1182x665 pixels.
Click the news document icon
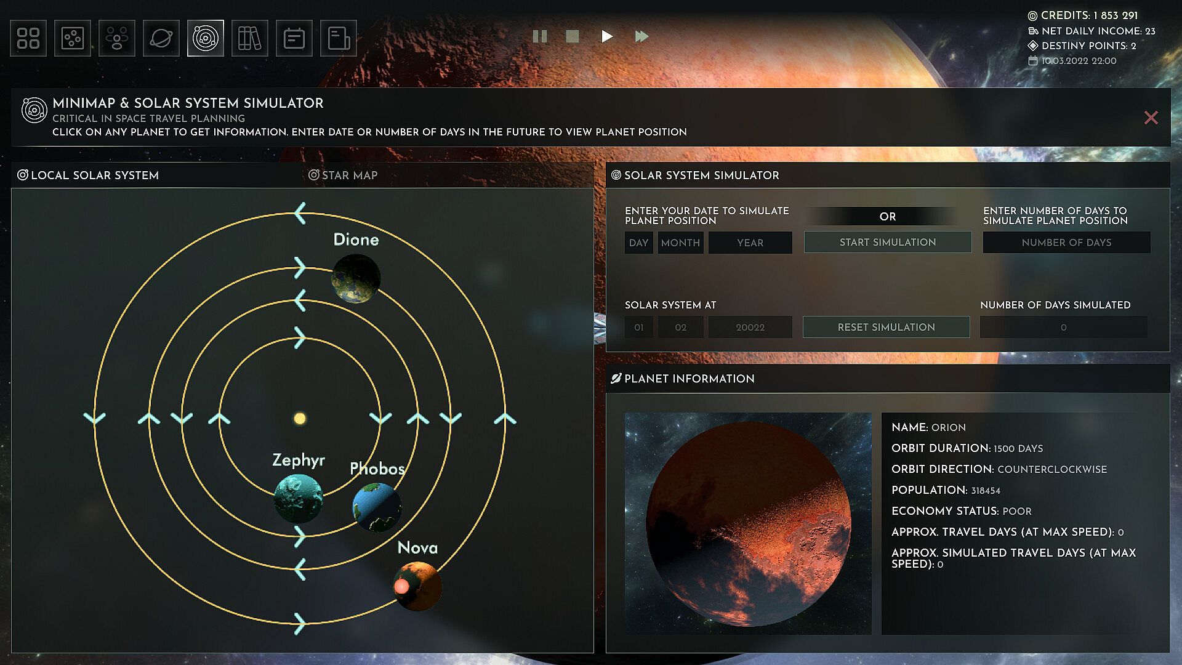coord(339,38)
